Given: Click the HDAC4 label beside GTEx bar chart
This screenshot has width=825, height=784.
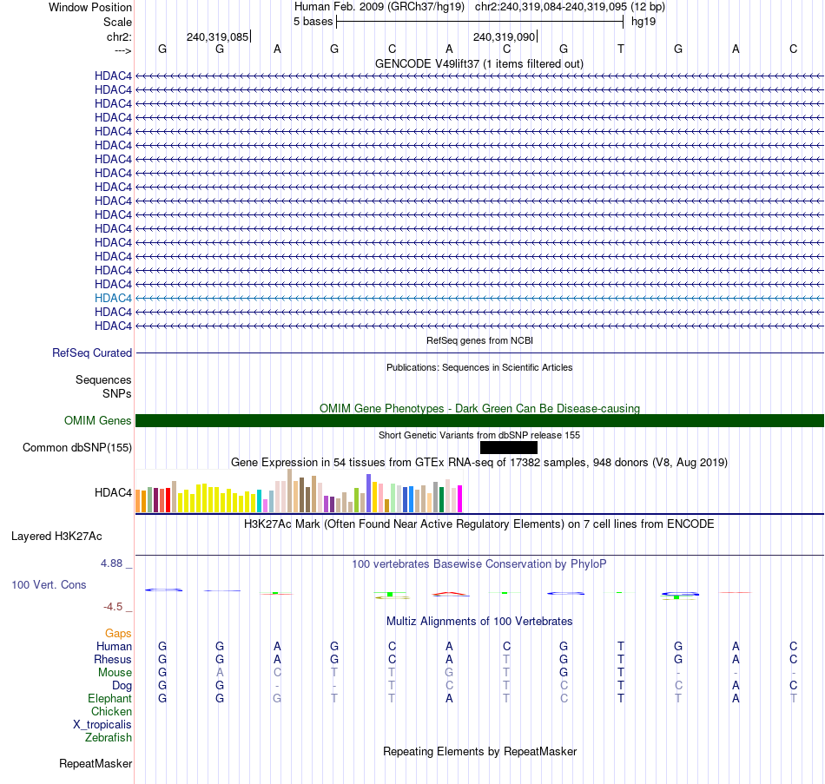Looking at the screenshot, I should [x=113, y=492].
